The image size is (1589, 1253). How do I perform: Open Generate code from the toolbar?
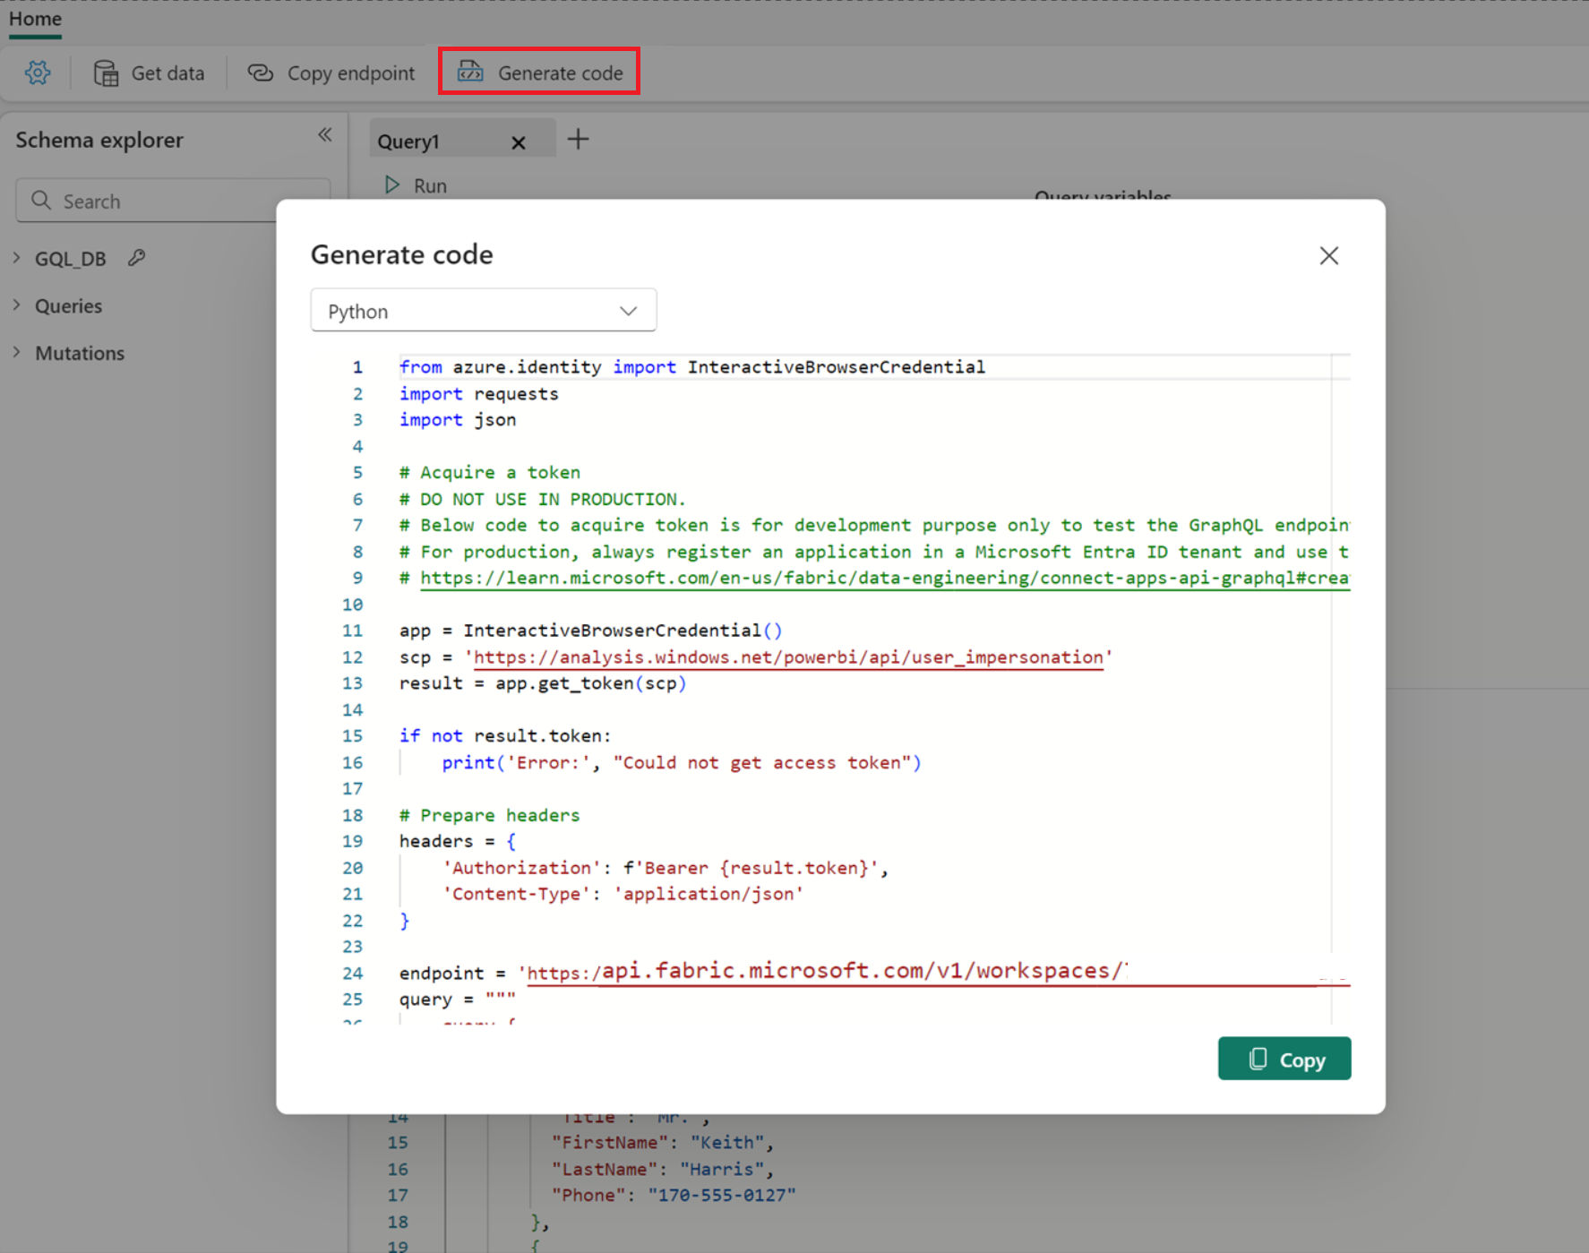539,73
